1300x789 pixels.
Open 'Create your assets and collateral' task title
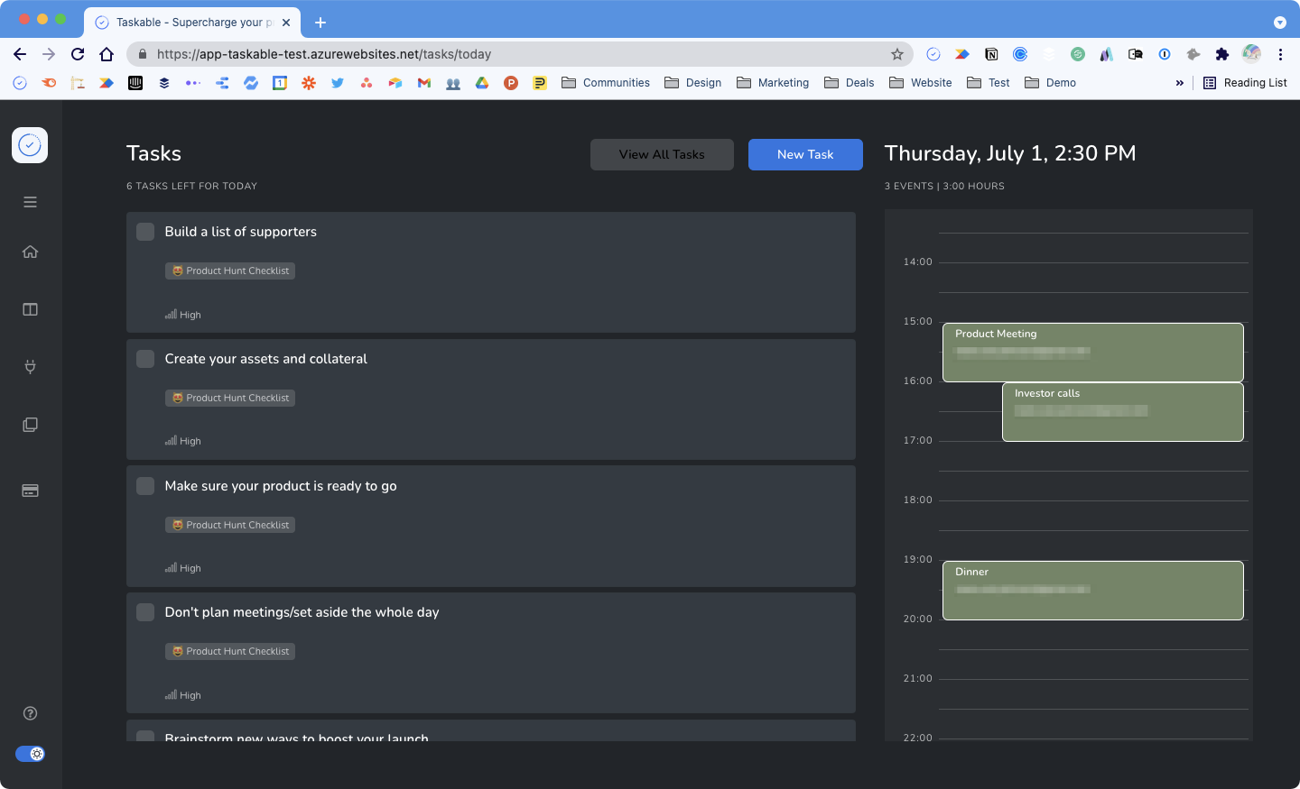click(x=266, y=359)
